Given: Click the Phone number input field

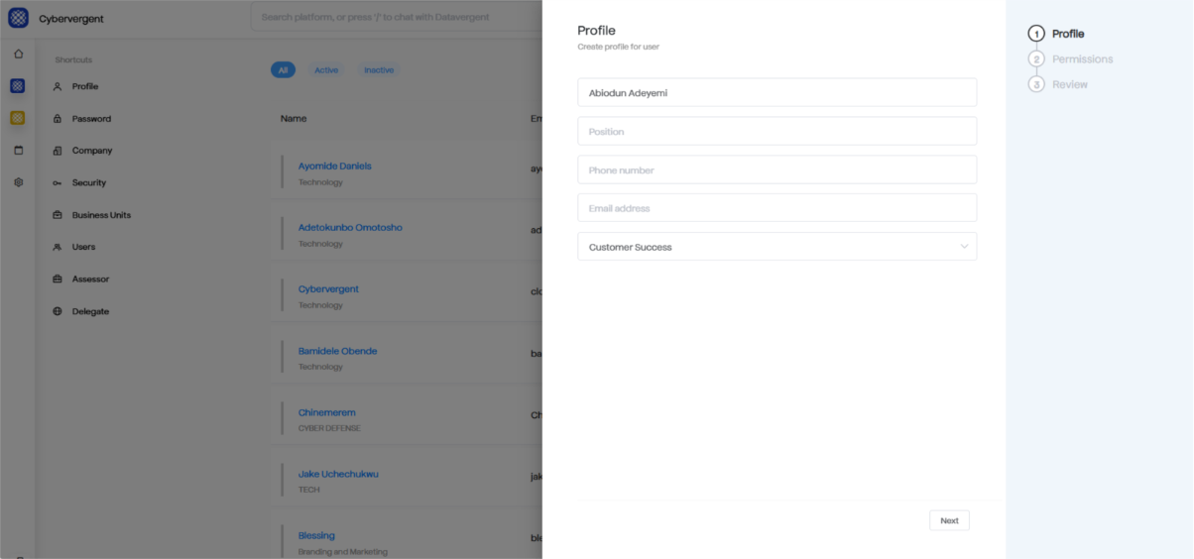Looking at the screenshot, I should tap(776, 170).
